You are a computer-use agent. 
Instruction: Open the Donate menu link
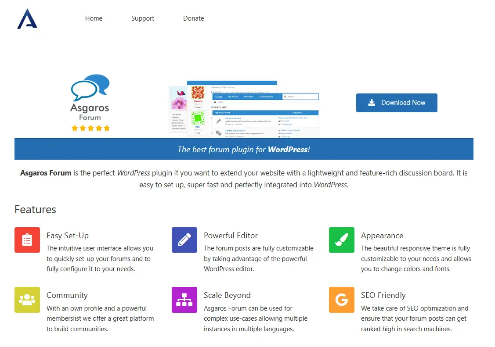pyautogui.click(x=194, y=18)
